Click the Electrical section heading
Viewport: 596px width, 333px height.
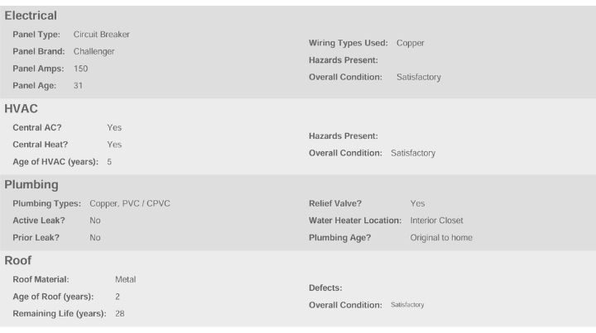(31, 16)
